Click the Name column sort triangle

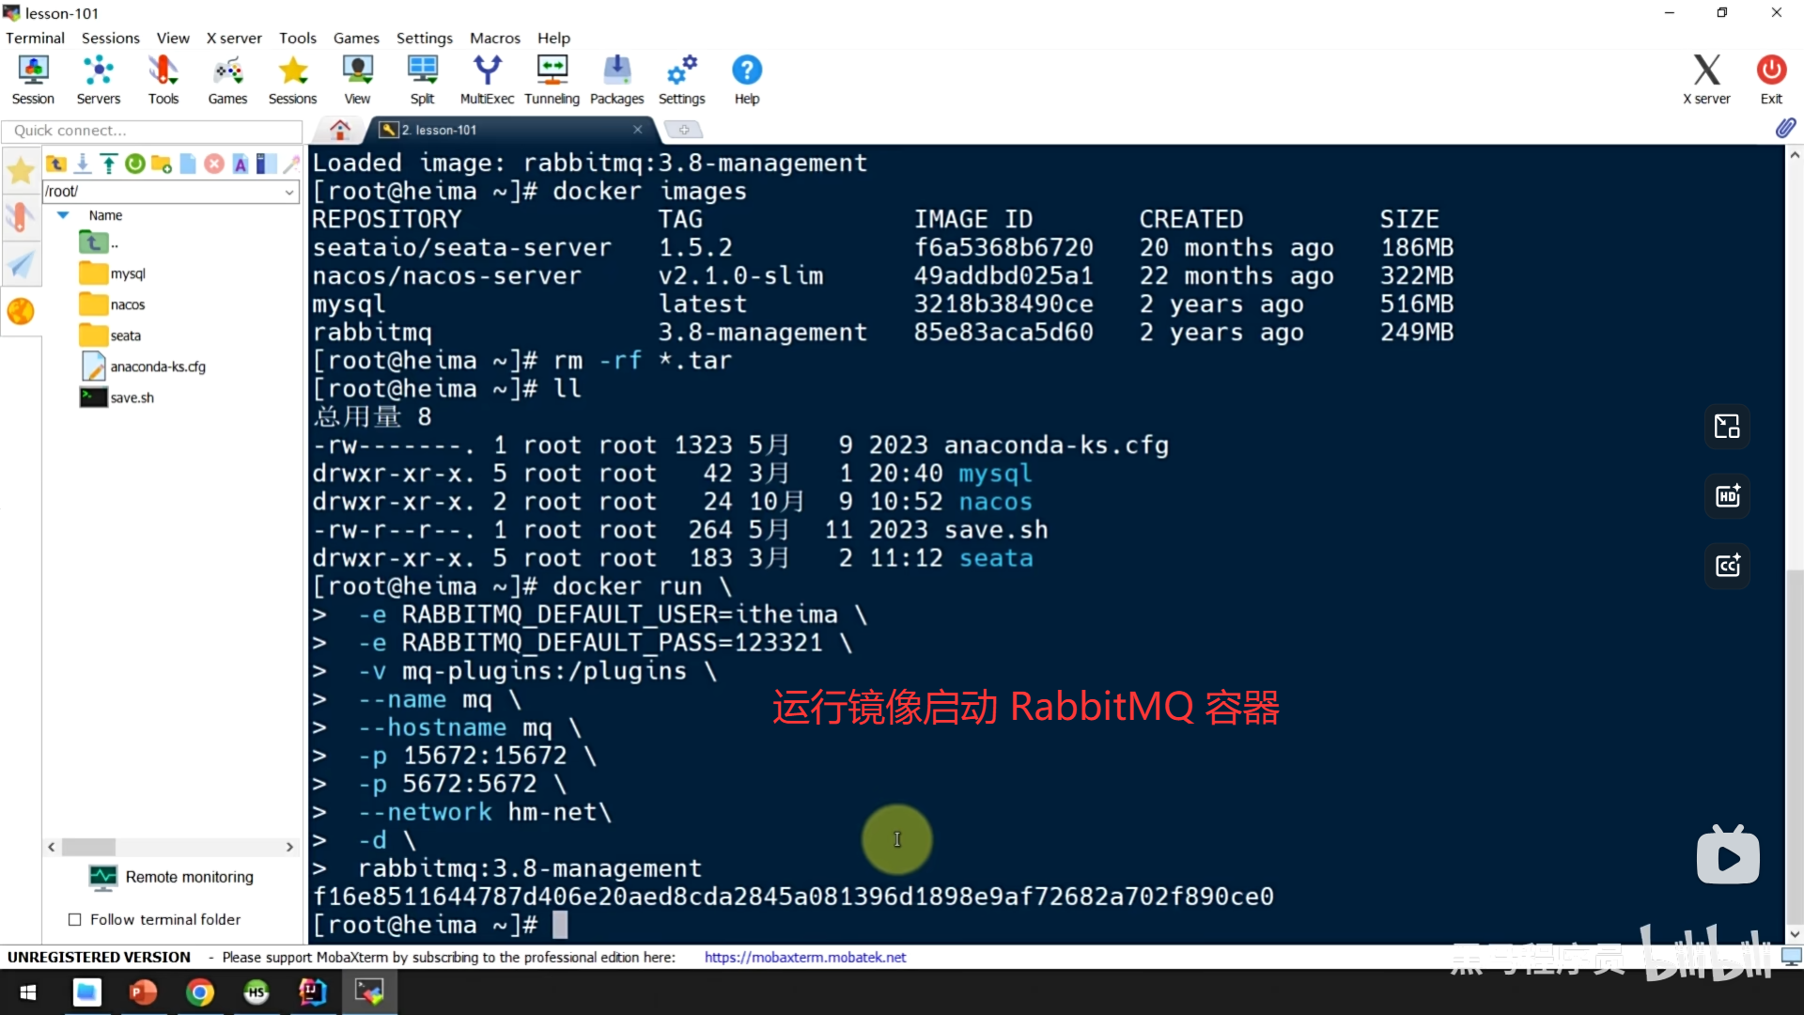(63, 215)
